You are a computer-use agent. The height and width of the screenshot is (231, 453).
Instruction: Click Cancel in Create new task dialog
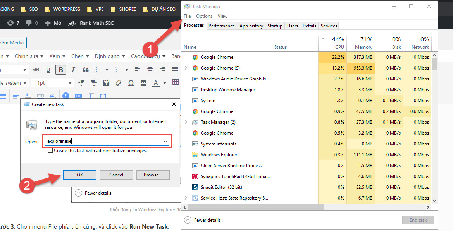point(116,175)
